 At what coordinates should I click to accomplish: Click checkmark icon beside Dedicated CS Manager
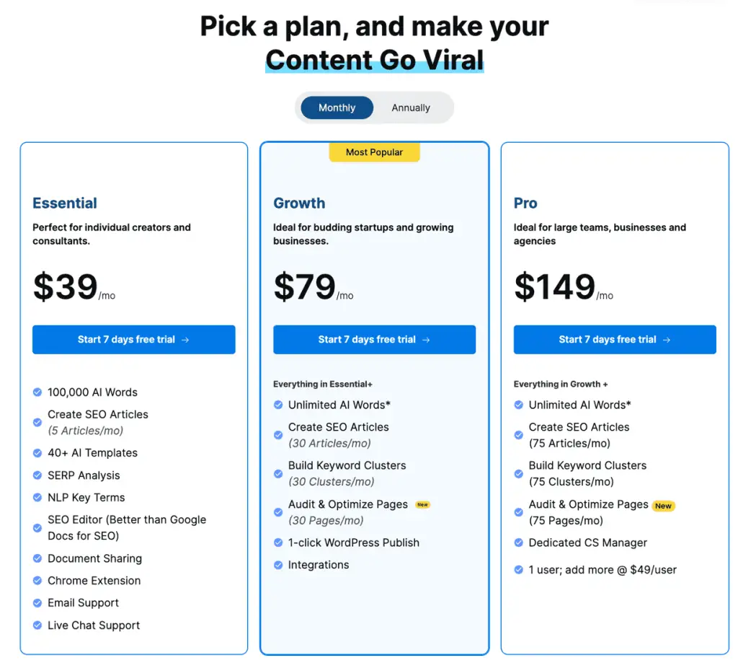tap(519, 543)
